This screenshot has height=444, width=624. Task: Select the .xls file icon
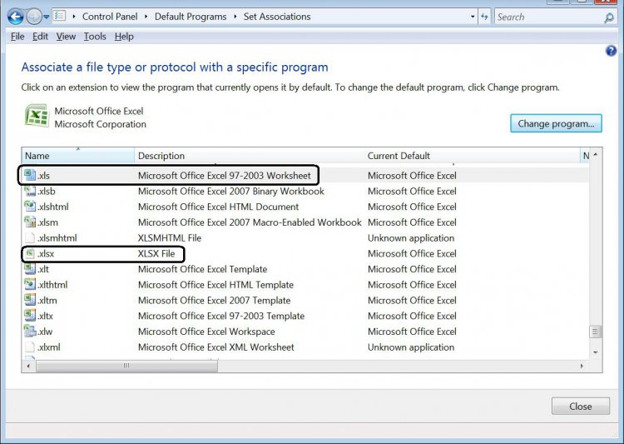pos(30,175)
